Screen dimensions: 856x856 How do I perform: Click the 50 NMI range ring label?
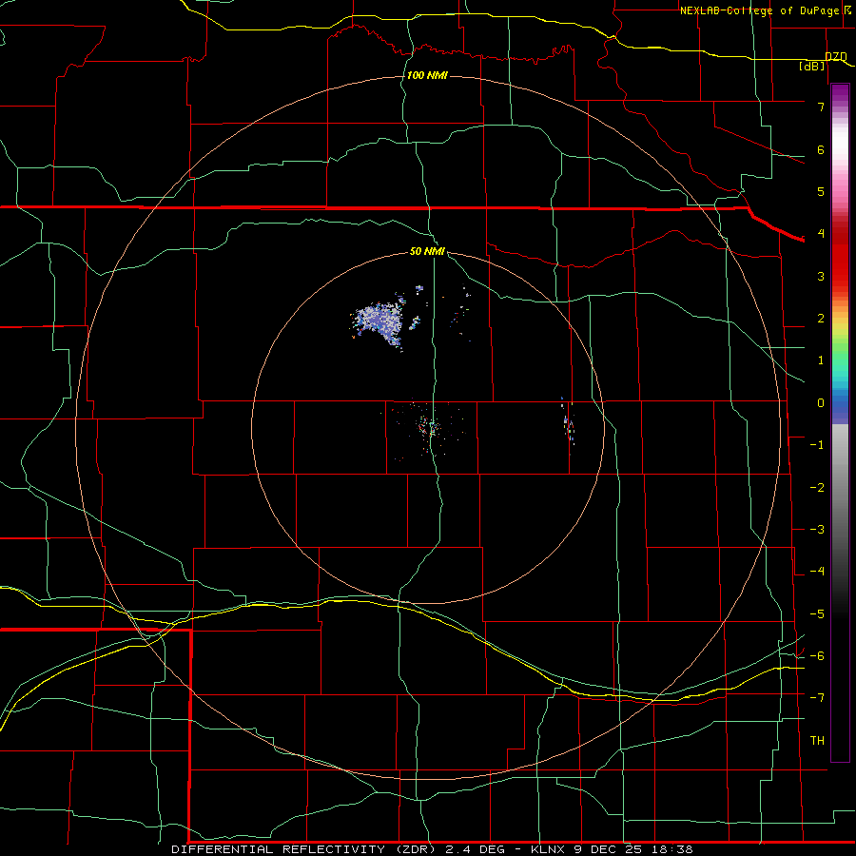427,251
